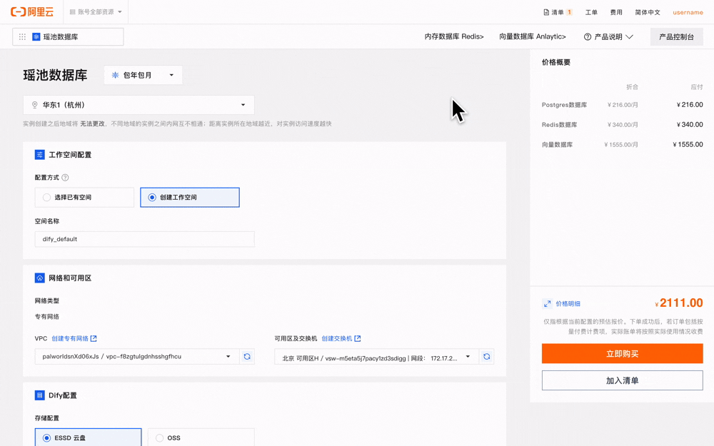The width and height of the screenshot is (714, 446).
Task: Open the product grid launcher icon
Action: 22,37
